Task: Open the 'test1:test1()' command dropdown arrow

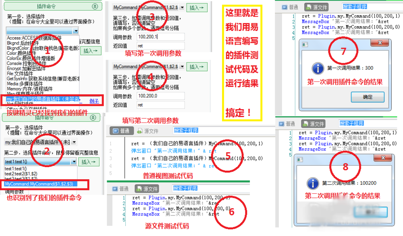Action: pyautogui.click(x=74, y=161)
